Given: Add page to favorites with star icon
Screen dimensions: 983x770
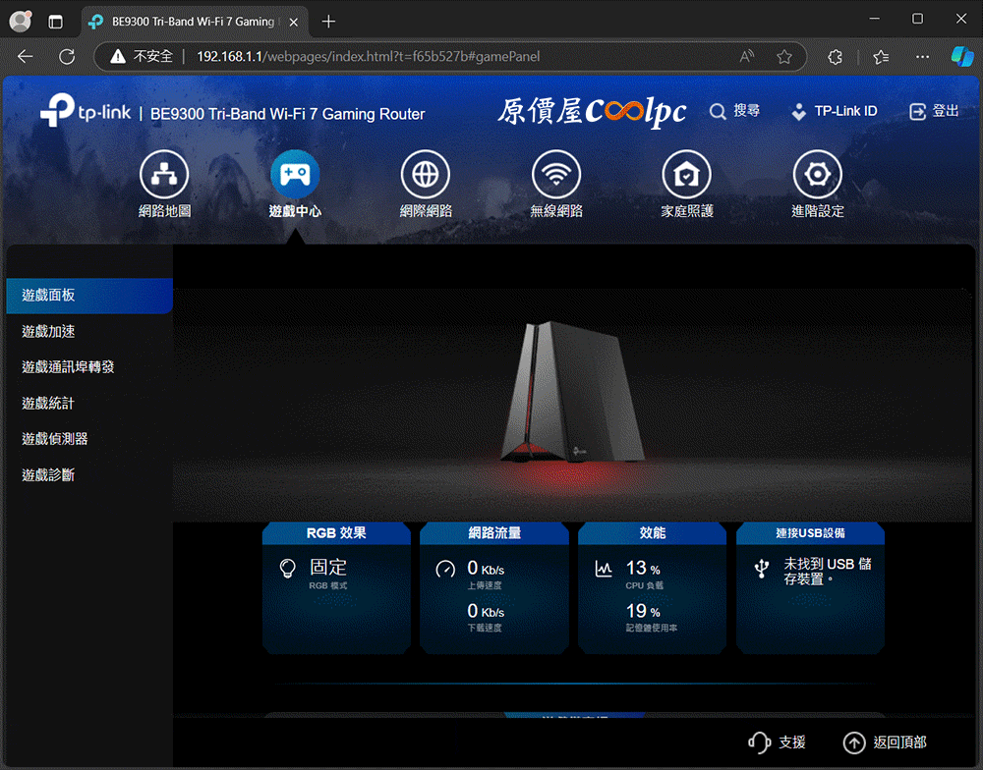Looking at the screenshot, I should click(x=784, y=56).
